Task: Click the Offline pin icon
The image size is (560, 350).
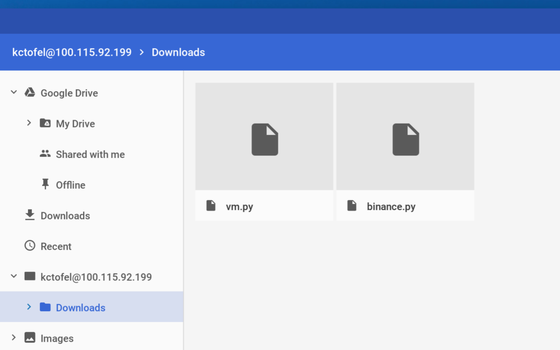Action: [x=45, y=184]
